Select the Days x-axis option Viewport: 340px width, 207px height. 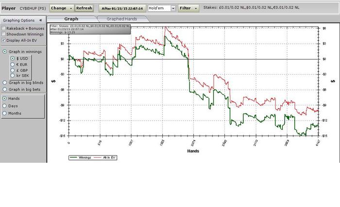(4, 106)
